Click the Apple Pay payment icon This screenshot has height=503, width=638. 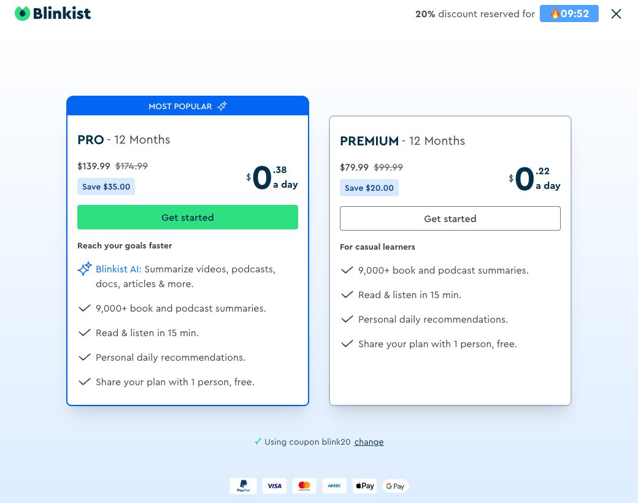point(364,486)
